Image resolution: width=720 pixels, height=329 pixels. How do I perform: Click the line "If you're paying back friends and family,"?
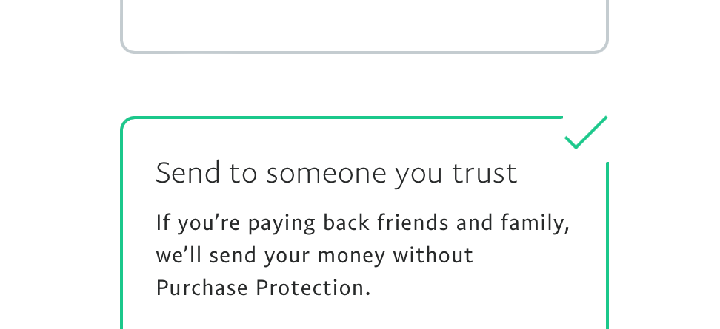(362, 223)
